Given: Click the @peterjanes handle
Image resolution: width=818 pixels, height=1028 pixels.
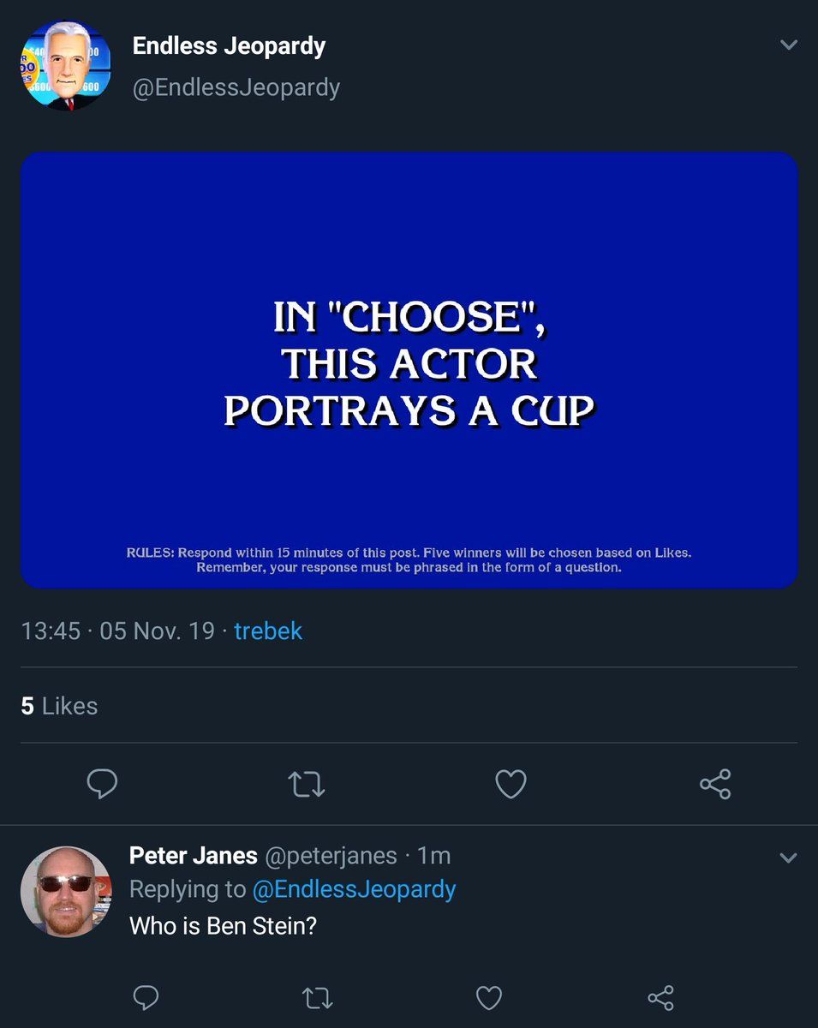Looking at the screenshot, I should 331,855.
